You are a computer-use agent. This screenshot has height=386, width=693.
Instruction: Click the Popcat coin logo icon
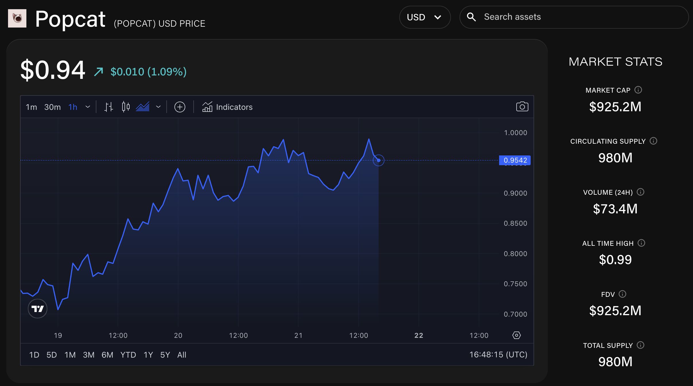pyautogui.click(x=17, y=18)
